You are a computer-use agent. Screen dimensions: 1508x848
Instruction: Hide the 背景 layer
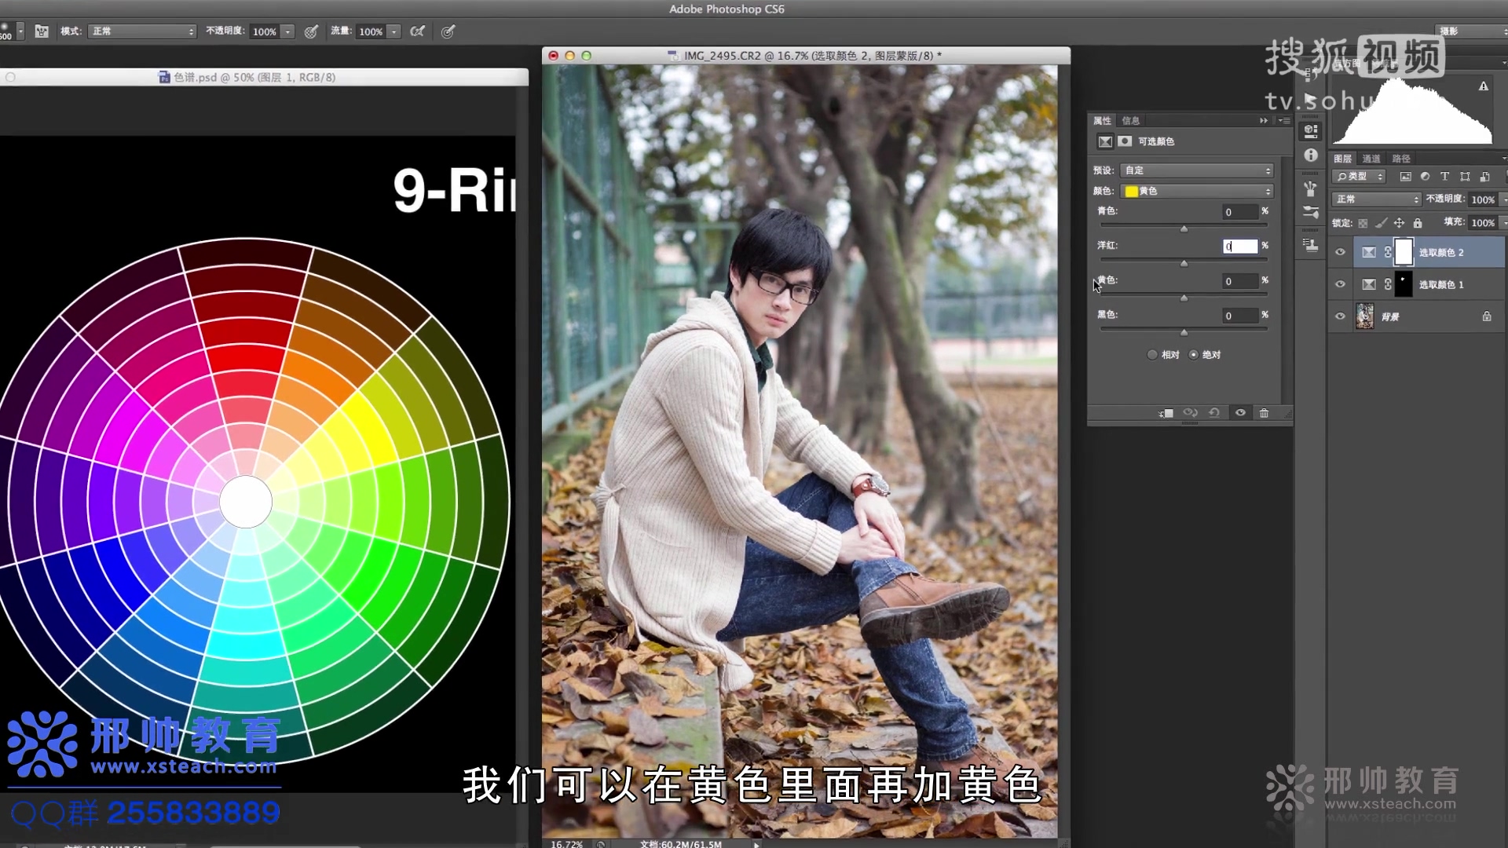(1340, 316)
